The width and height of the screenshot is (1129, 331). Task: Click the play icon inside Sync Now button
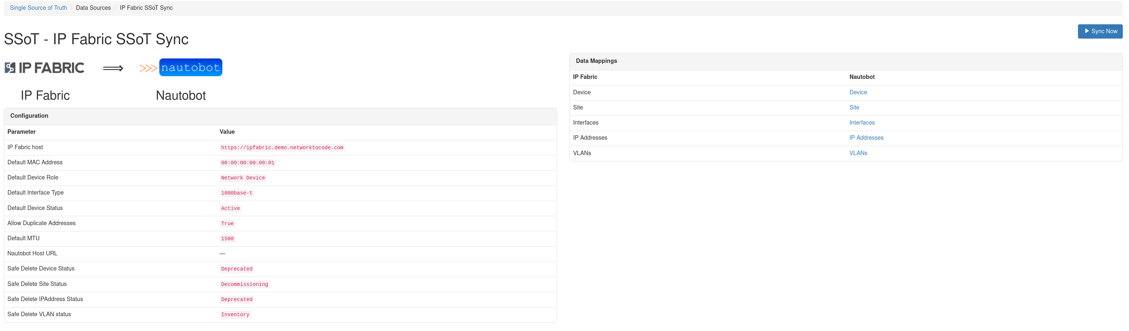pyautogui.click(x=1087, y=31)
